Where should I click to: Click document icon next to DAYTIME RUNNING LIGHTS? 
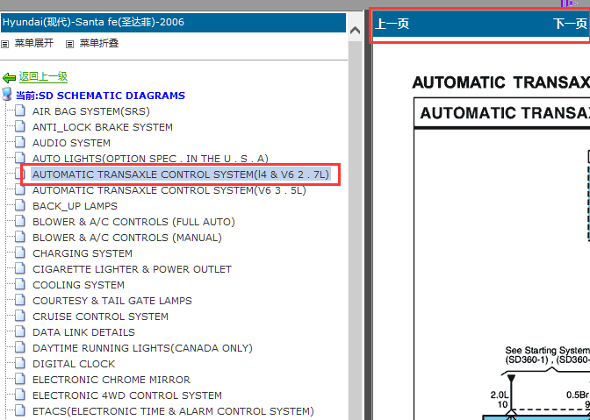coord(20,347)
